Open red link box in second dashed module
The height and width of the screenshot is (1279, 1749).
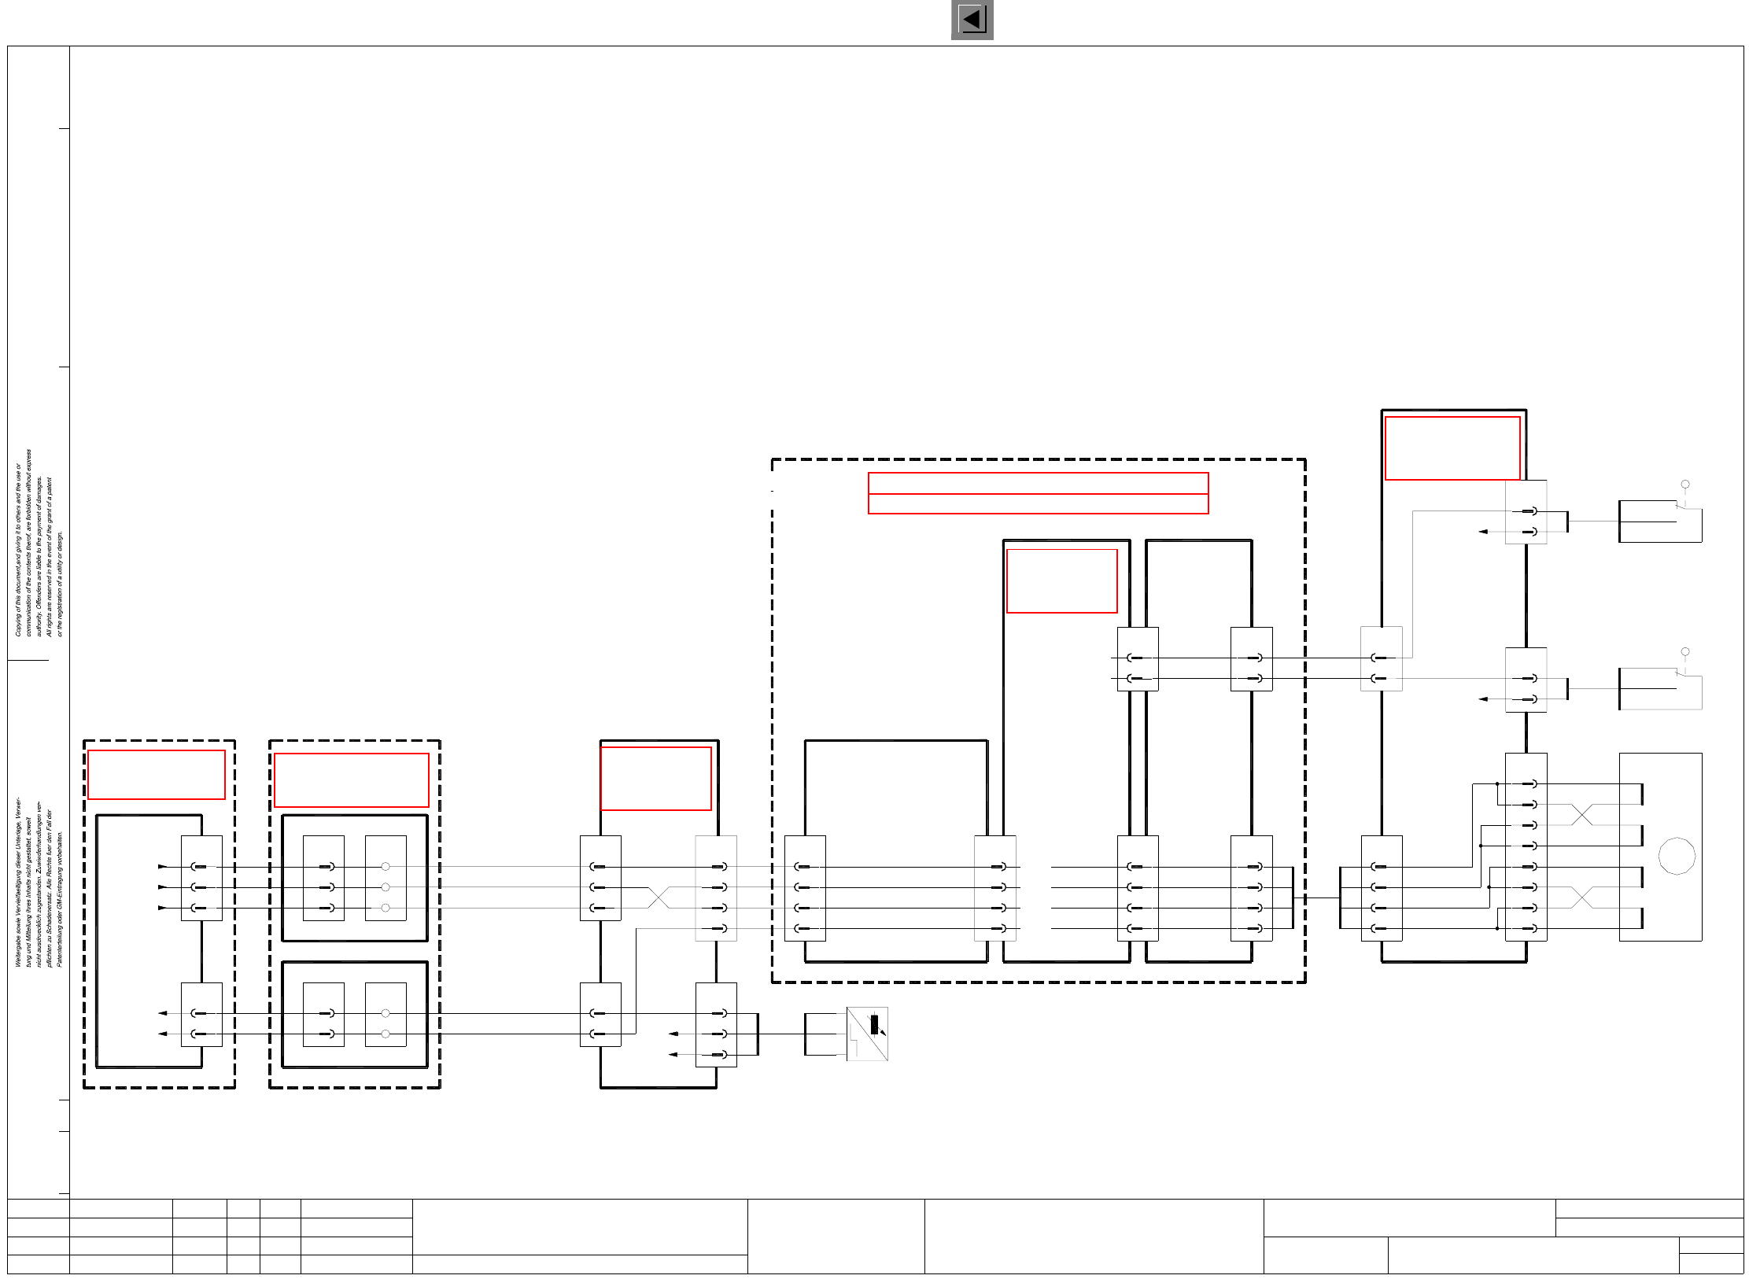point(351,780)
